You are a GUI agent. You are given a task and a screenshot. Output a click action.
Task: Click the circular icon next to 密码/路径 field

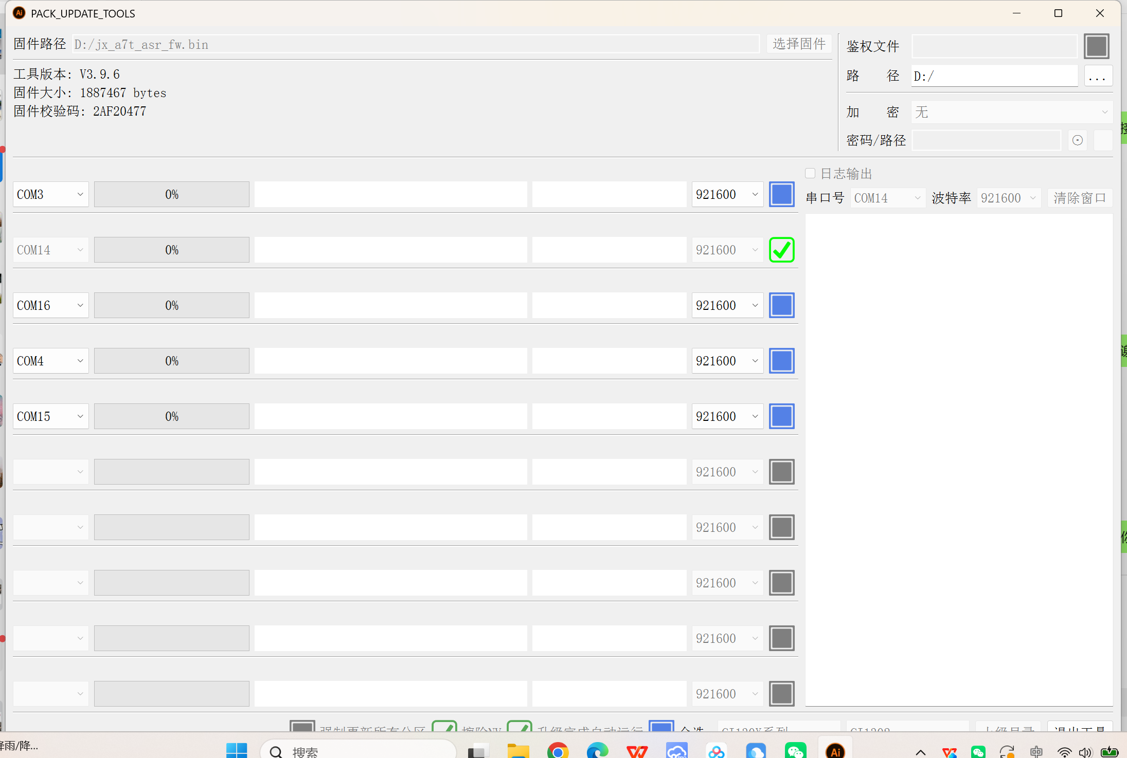[1077, 140]
